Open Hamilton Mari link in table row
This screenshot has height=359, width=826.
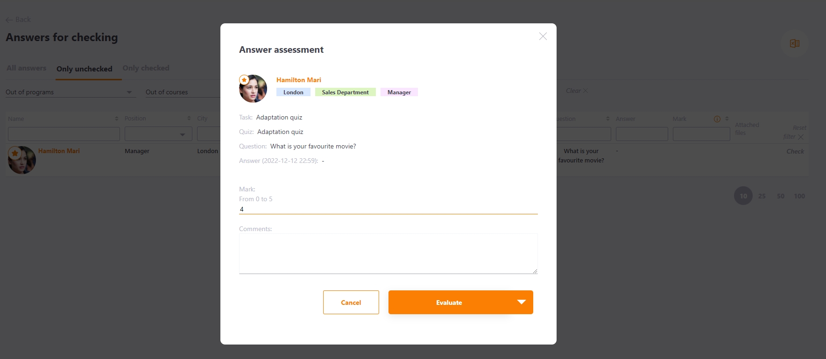point(59,151)
